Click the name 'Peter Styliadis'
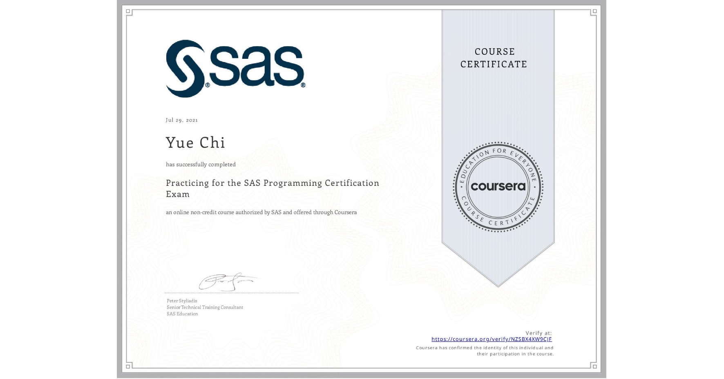724x379 pixels. pyautogui.click(x=182, y=301)
